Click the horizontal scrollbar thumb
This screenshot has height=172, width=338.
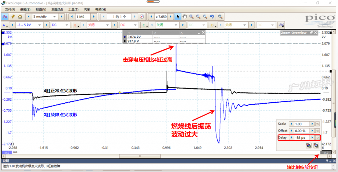140,156
